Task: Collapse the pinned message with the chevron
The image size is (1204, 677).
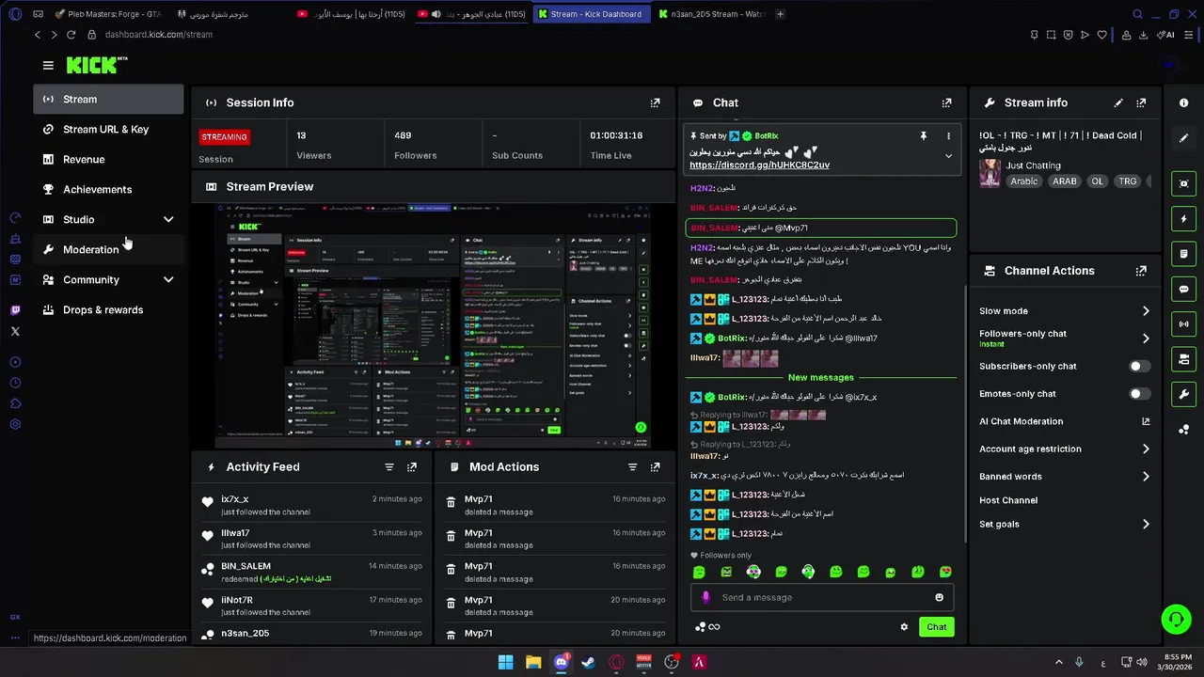Action: 948,156
